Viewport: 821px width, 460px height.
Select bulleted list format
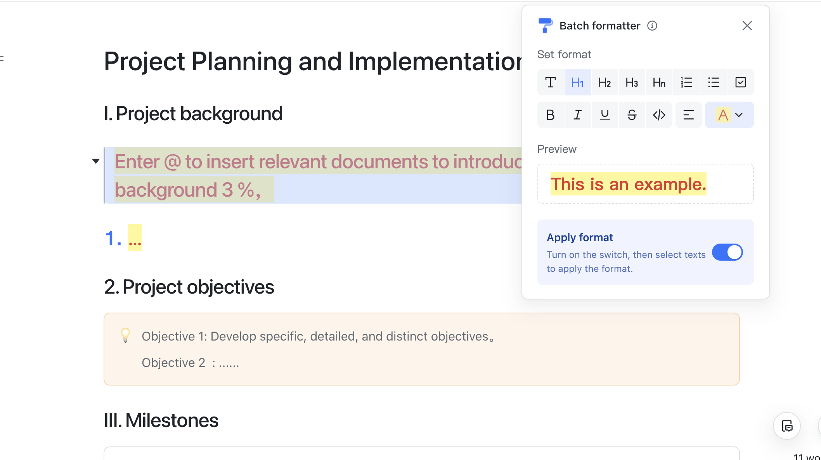coord(713,82)
